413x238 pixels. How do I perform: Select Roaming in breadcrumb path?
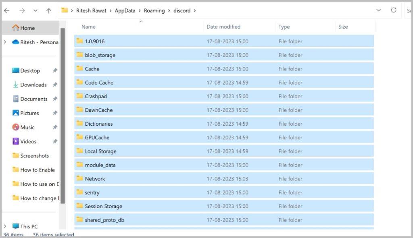154,10
